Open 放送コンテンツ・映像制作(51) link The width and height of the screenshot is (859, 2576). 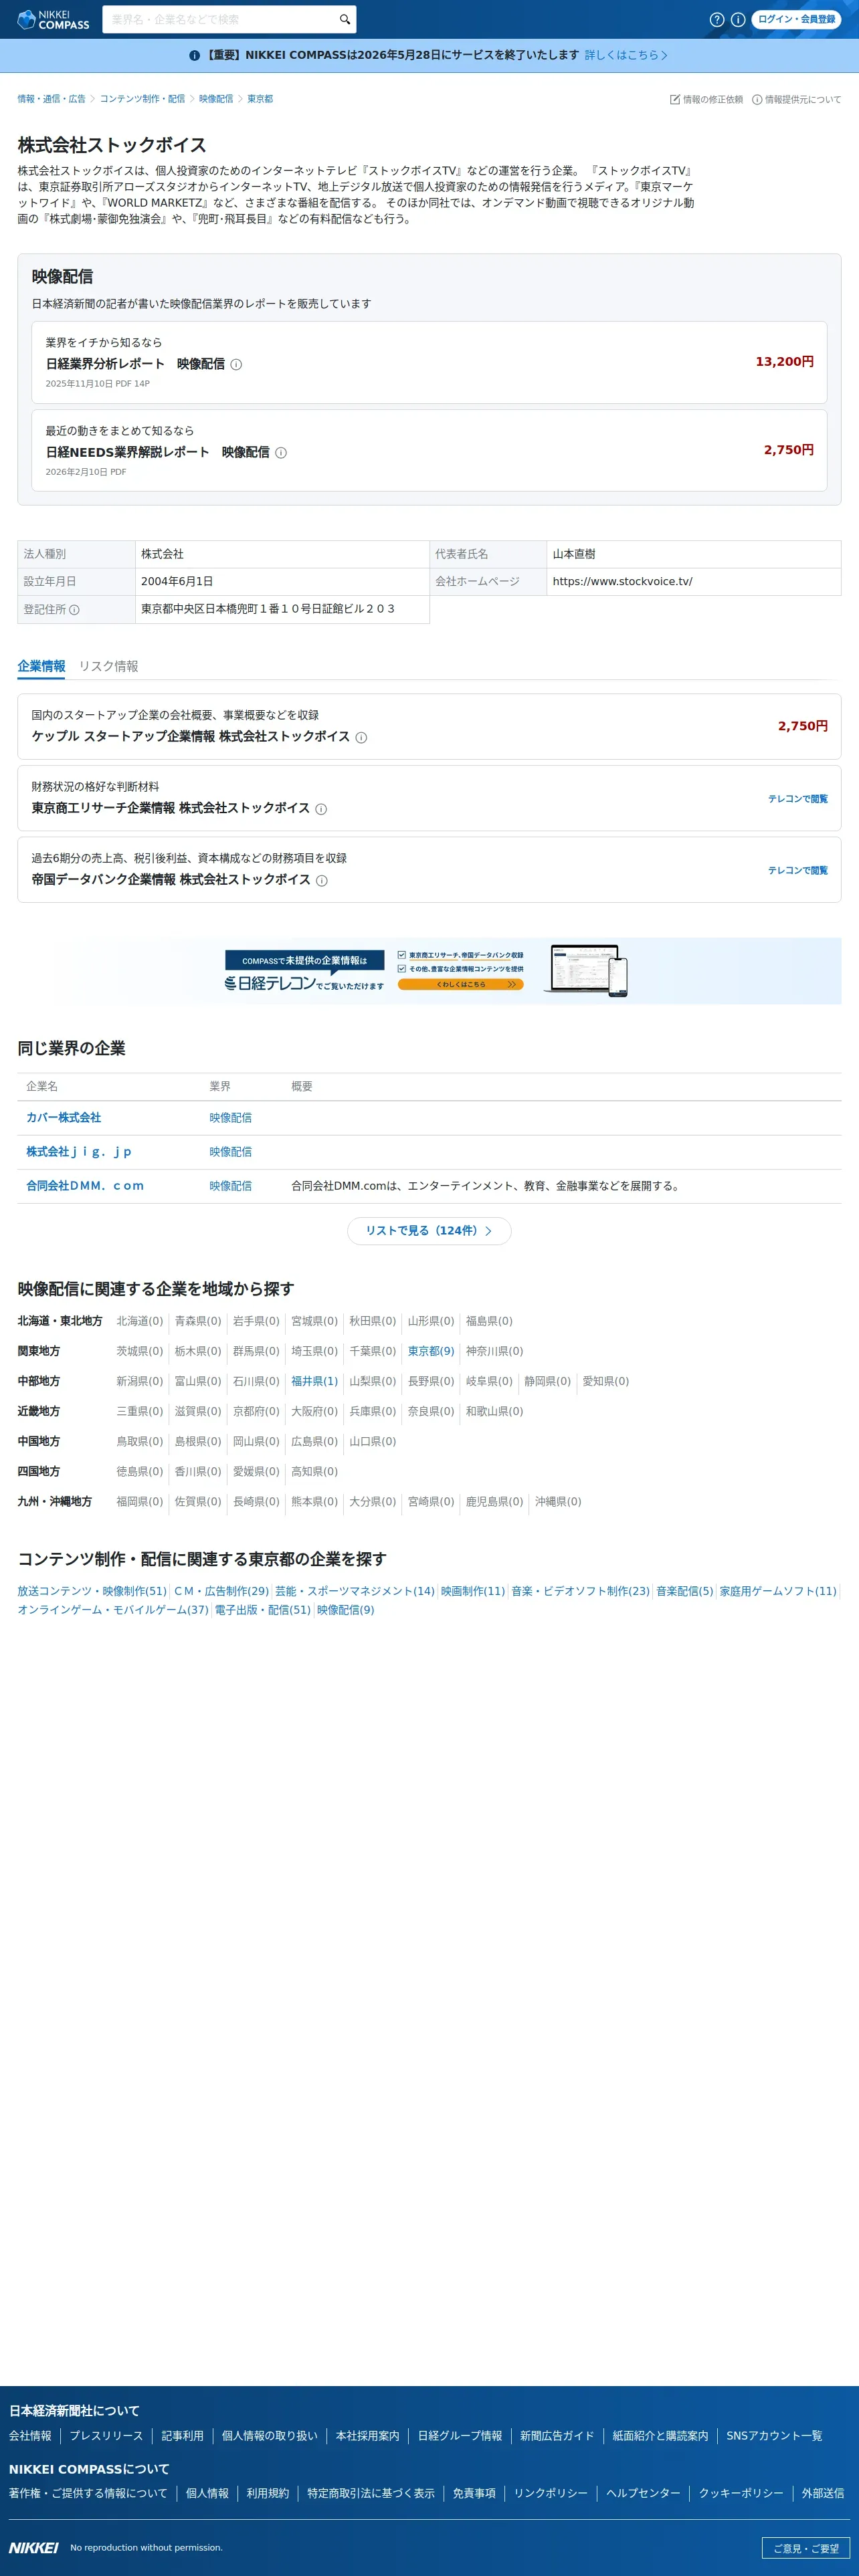tap(92, 1591)
